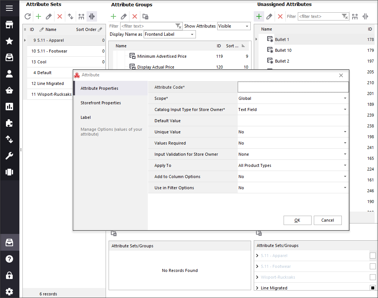Click the import/export arrows in Attribute Sets toolbar
The width and height of the screenshot is (378, 298).
(71, 16)
